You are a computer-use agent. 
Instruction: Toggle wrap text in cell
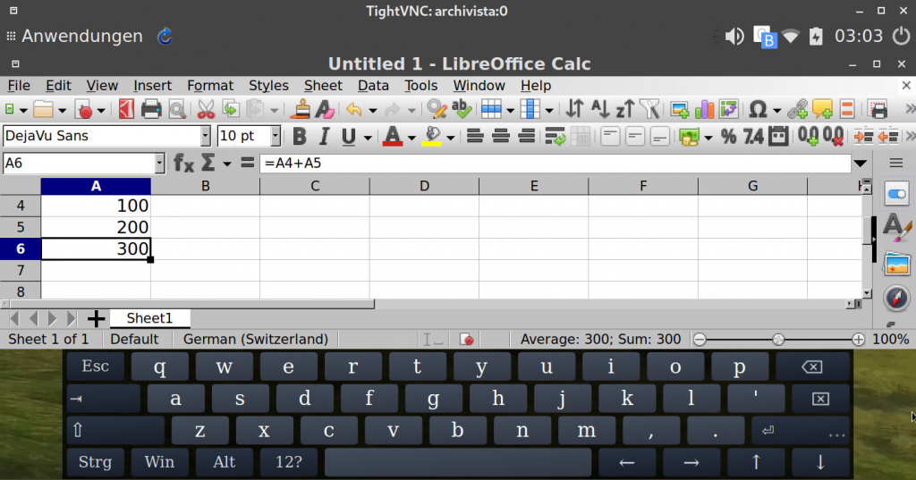(555, 137)
